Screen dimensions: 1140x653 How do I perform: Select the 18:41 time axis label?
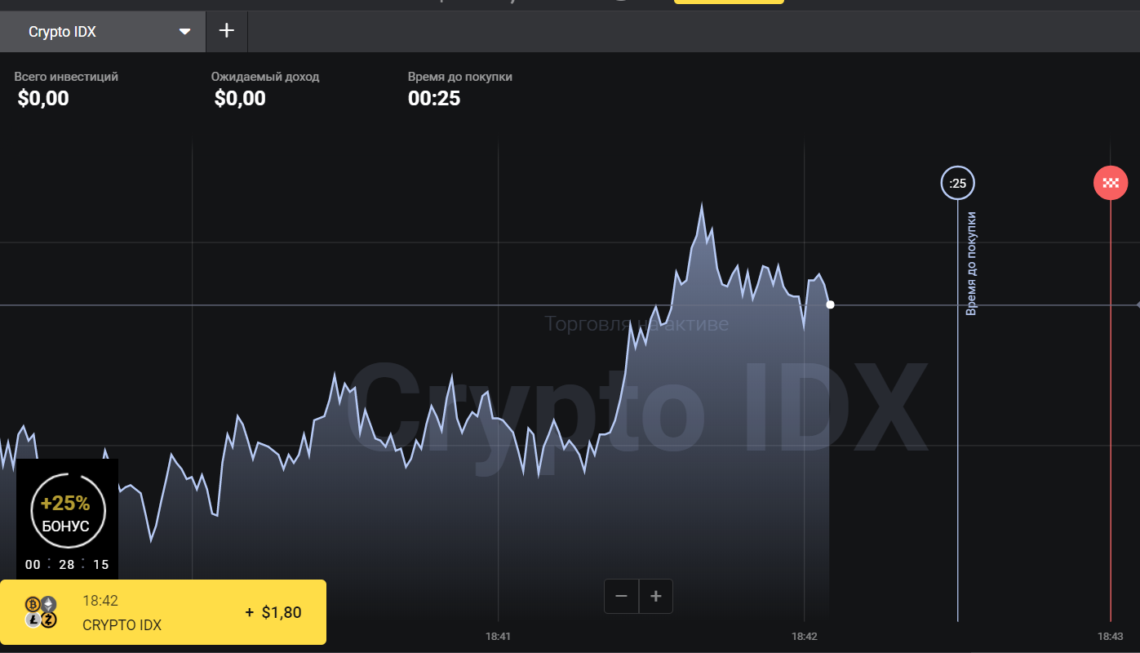tap(498, 636)
